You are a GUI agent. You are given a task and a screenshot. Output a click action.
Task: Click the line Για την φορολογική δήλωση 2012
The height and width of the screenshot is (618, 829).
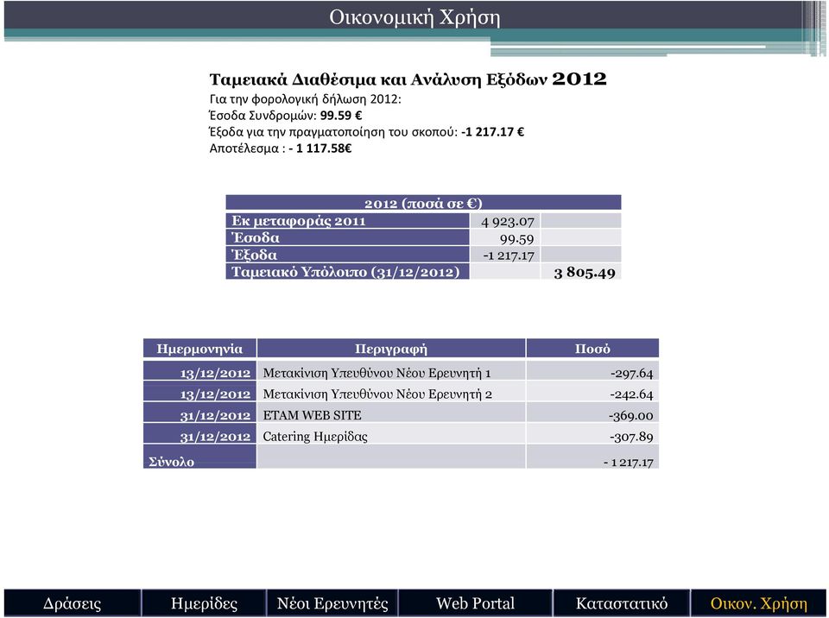click(x=305, y=99)
